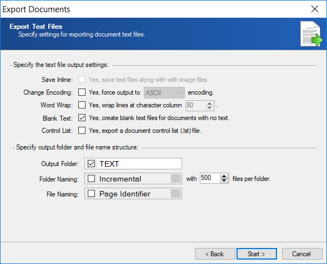327x264 pixels.
Task: Open the ASCII encoding dropdown
Action: pyautogui.click(x=164, y=93)
